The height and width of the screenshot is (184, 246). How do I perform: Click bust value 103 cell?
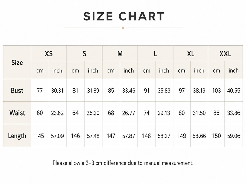pos(217,90)
